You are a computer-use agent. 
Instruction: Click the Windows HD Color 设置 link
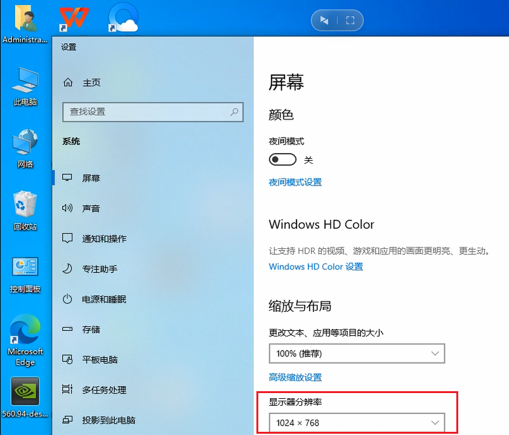coord(316,267)
